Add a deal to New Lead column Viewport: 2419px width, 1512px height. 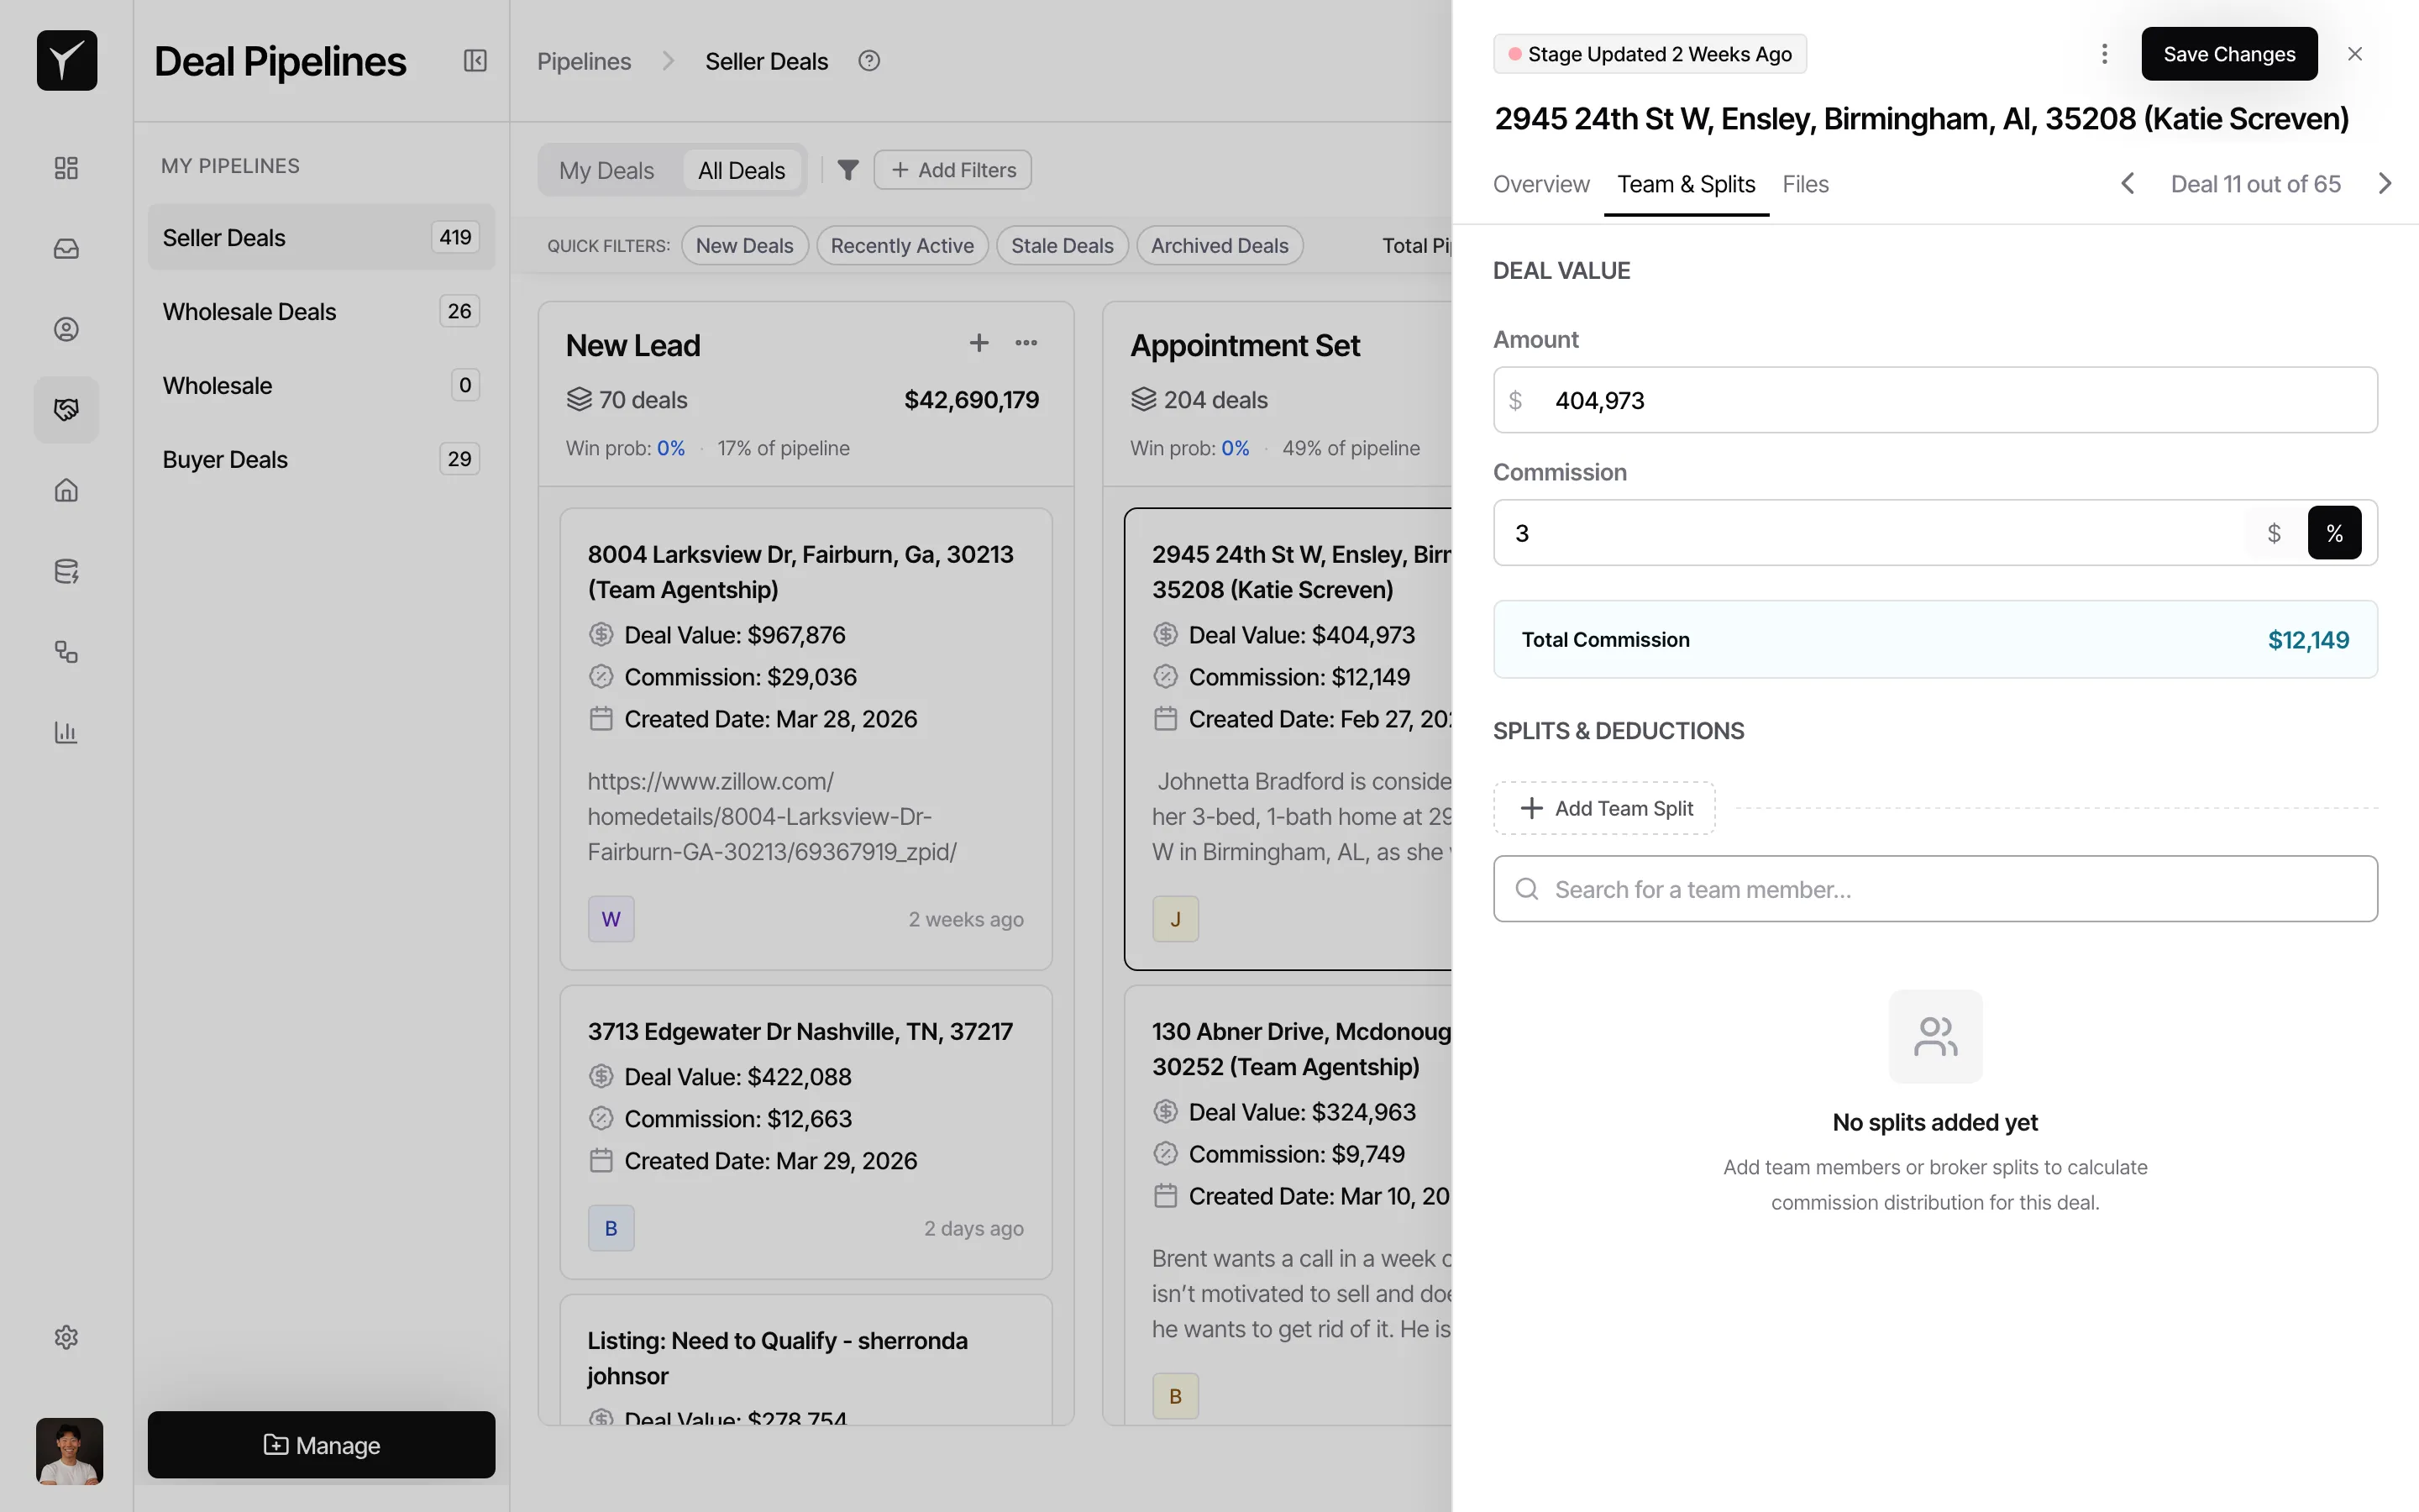coord(979,343)
